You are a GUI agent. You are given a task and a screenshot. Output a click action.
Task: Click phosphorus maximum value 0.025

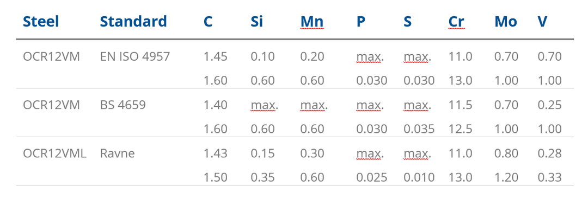(372, 177)
